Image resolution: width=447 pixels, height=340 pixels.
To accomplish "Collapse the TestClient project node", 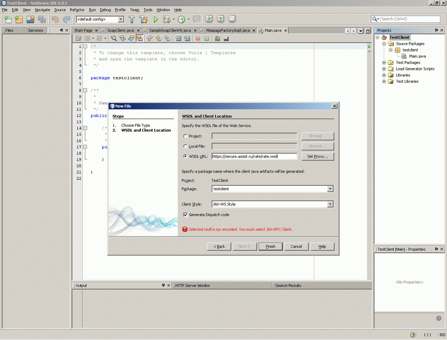I will (377, 38).
